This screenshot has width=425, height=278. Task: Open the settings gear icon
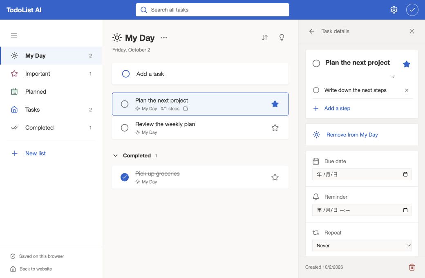click(394, 10)
